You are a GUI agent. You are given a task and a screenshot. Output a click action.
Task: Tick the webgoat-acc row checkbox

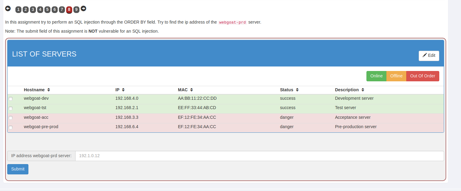(x=11, y=118)
